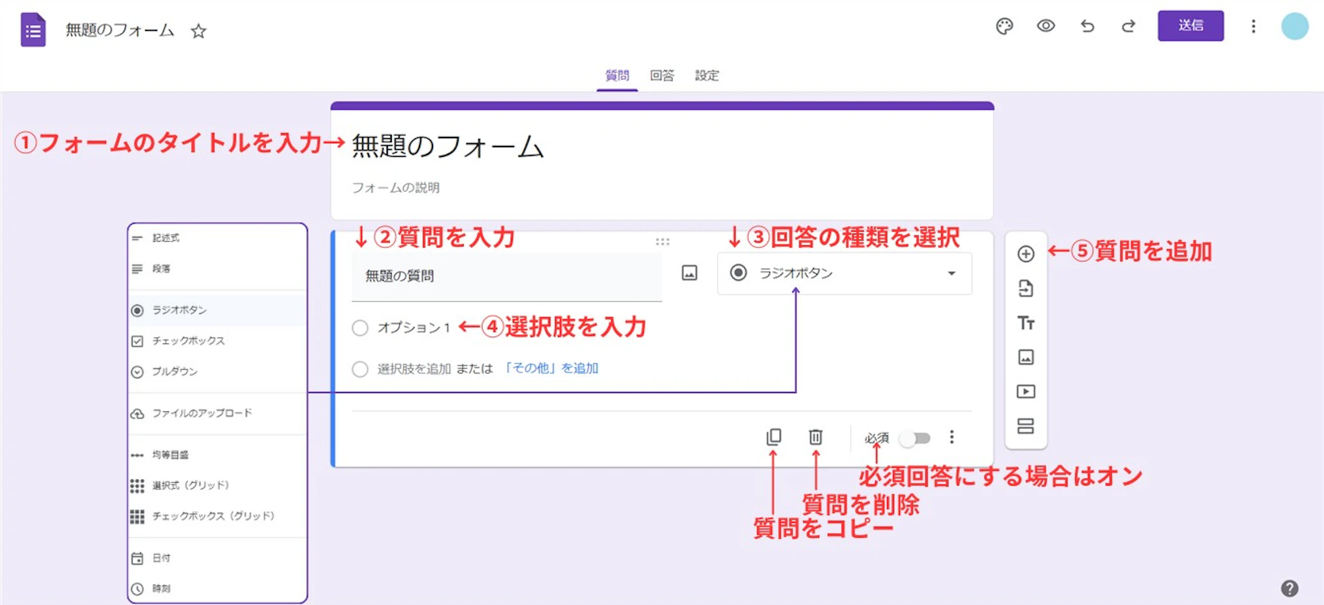Add a video using sidebar icon
Image resolution: width=1324 pixels, height=605 pixels.
tap(1025, 391)
